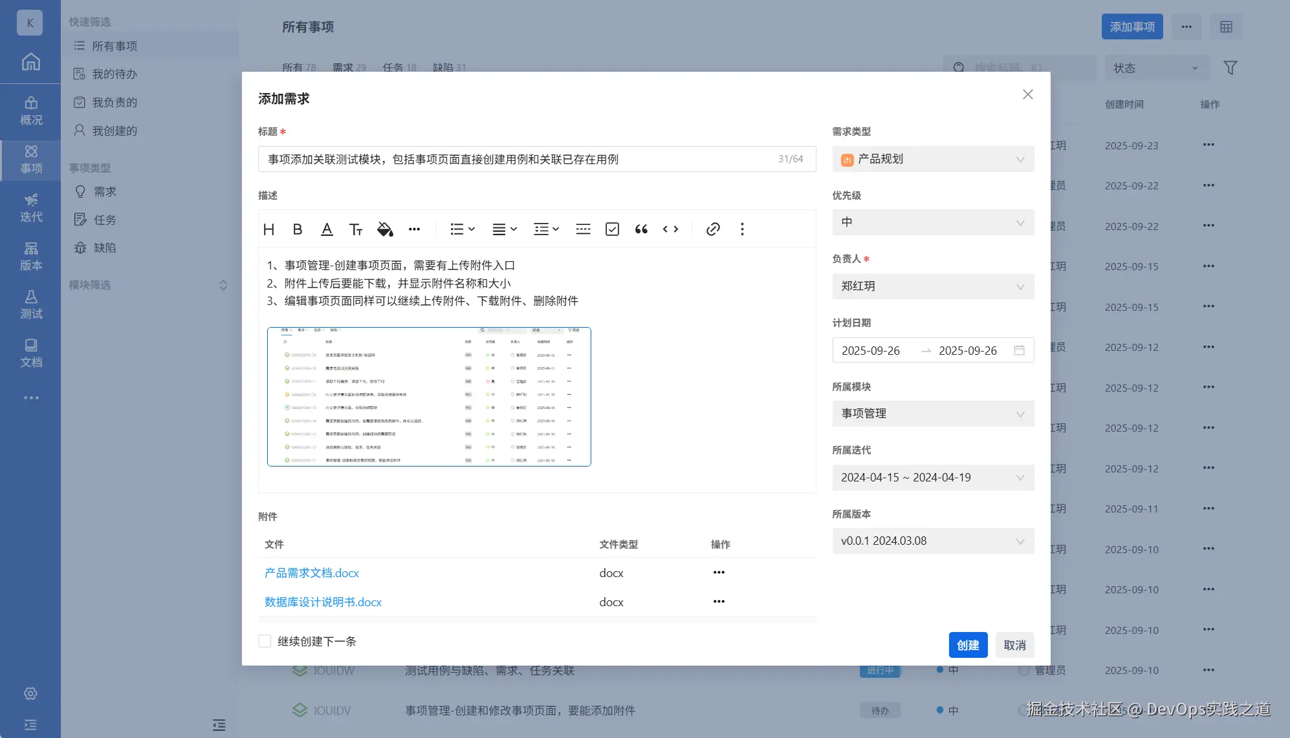Image resolution: width=1290 pixels, height=738 pixels.
Task: Click the title input field
Action: [518, 159]
